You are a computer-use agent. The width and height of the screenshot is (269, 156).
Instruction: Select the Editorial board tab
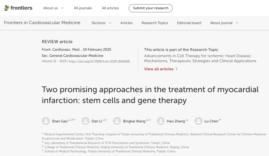tap(189, 23)
